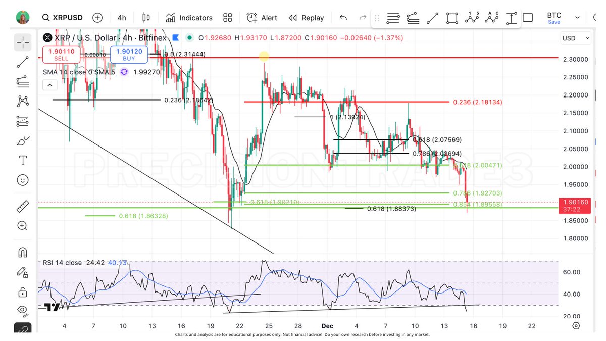Click the yellow highlight marker on red line
The image size is (606, 341).
click(264, 57)
